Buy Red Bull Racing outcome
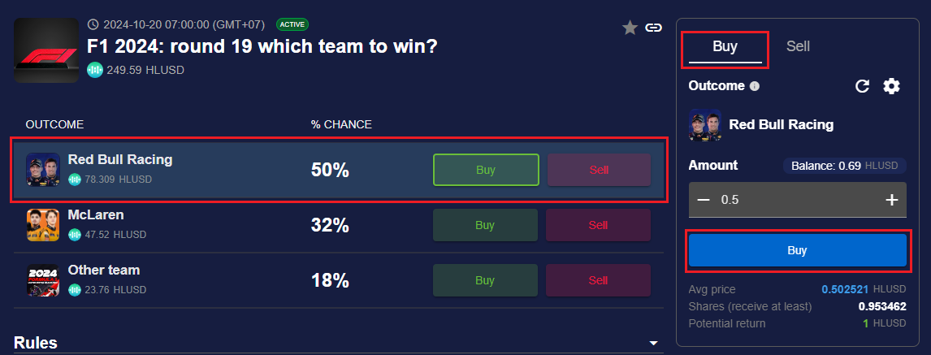The width and height of the screenshot is (931, 355). click(485, 170)
